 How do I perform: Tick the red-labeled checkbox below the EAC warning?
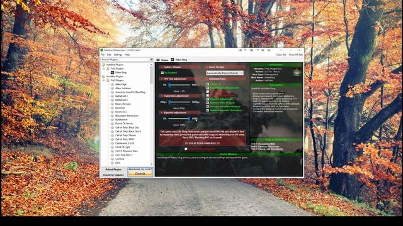point(186,149)
